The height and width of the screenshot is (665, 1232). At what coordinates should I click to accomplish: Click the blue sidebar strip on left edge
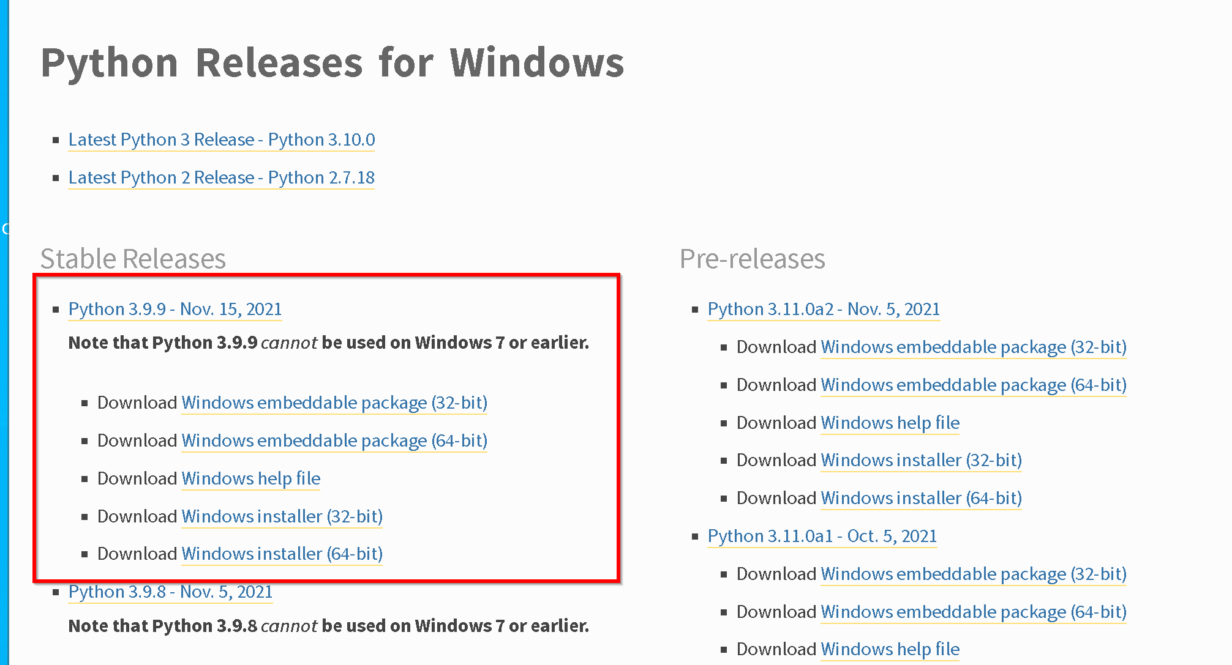point(4,332)
